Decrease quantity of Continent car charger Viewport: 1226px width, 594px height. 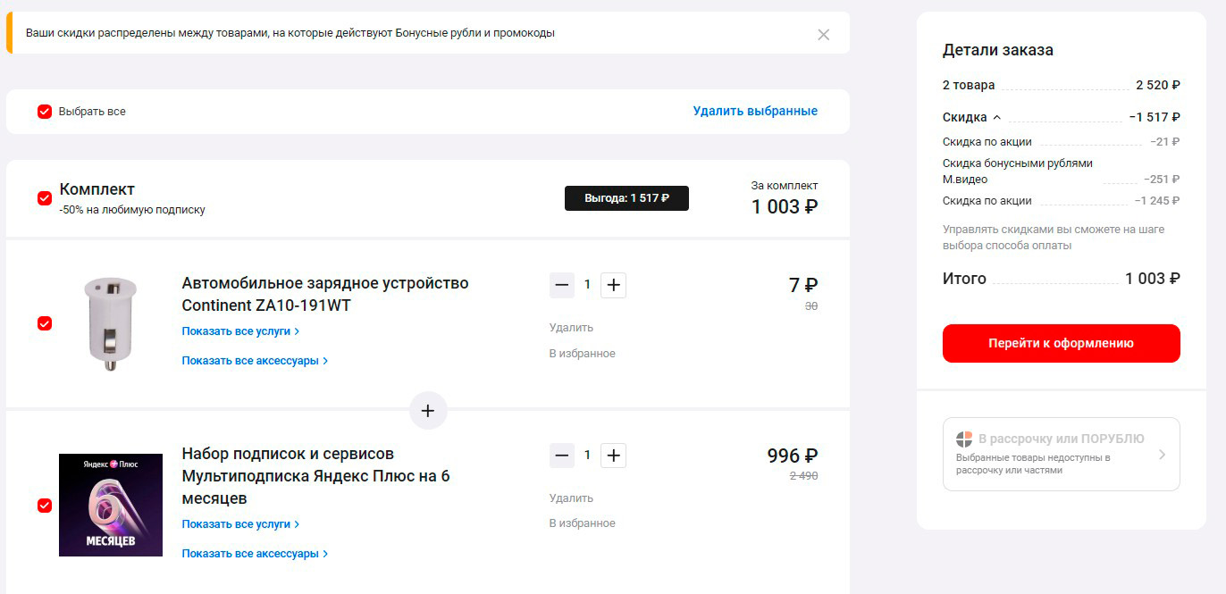coord(562,285)
